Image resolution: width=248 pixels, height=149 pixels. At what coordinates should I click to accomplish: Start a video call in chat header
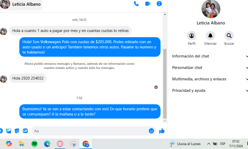(x=148, y=4)
